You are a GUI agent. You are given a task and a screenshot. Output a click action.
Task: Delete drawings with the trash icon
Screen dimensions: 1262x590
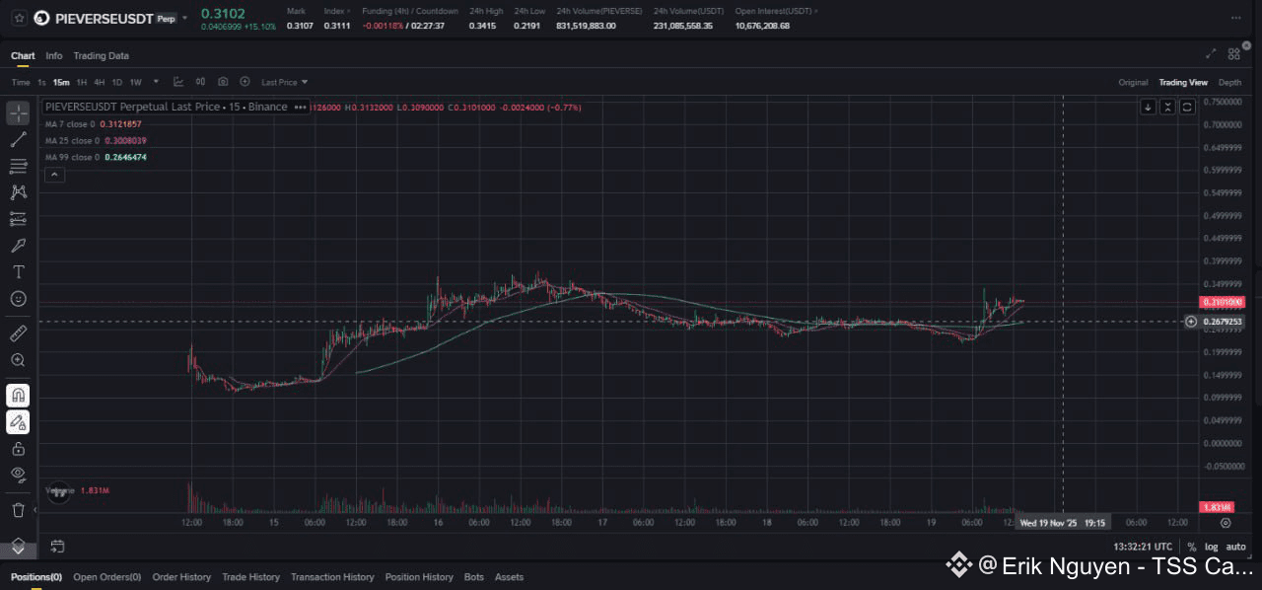pyautogui.click(x=18, y=510)
